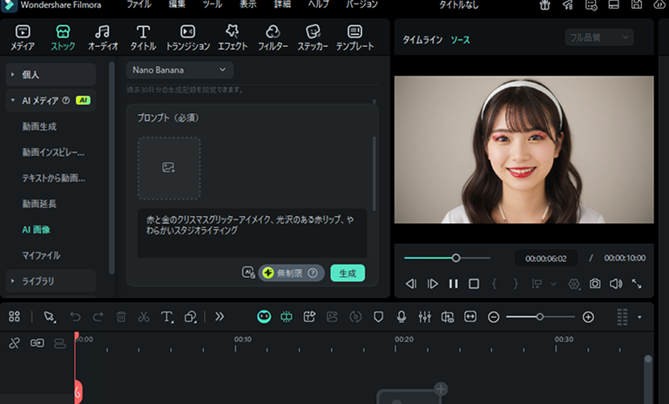The image size is (669, 404).
Task: Toggle the timeline link/unlink icon
Action: pos(15,344)
